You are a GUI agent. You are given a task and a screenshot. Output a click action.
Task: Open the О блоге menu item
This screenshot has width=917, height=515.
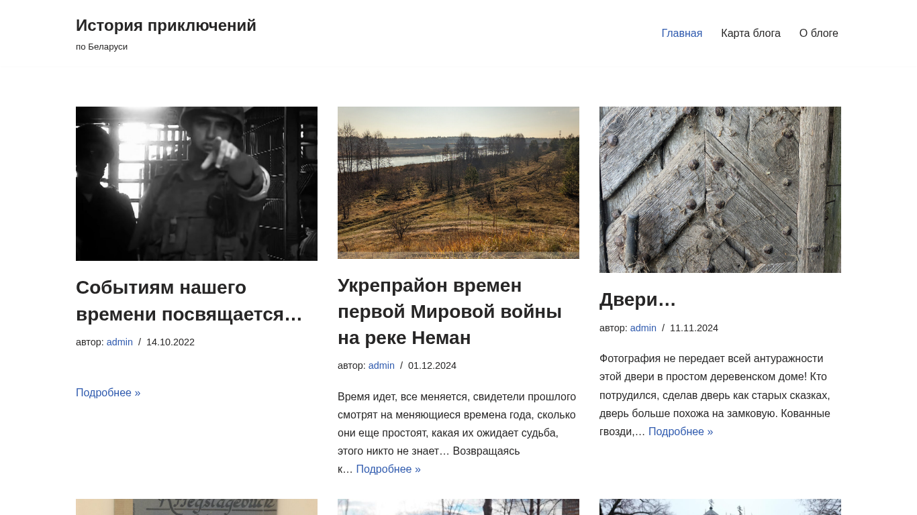[x=818, y=34]
